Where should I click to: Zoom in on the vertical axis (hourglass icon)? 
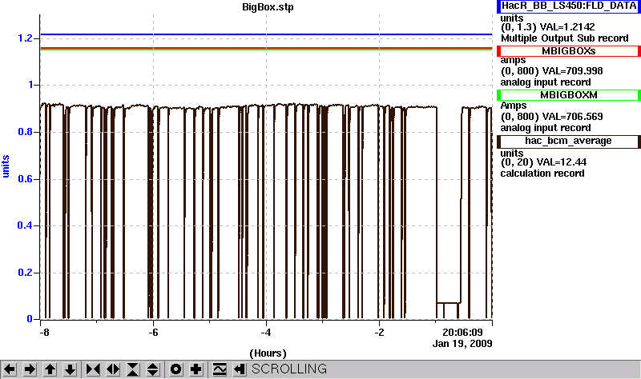(x=133, y=369)
